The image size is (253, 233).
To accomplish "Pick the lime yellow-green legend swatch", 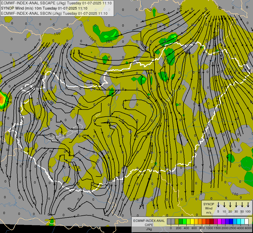I will click(x=188, y=221).
